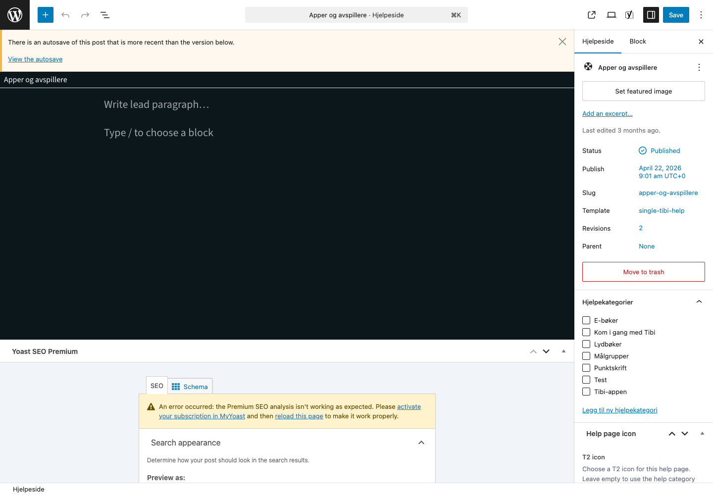Open the View the autosave link

point(35,59)
